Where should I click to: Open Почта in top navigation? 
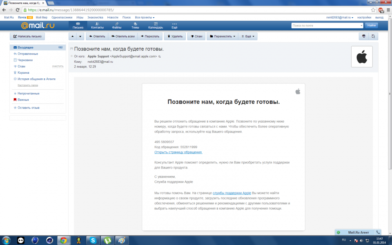tap(22, 18)
